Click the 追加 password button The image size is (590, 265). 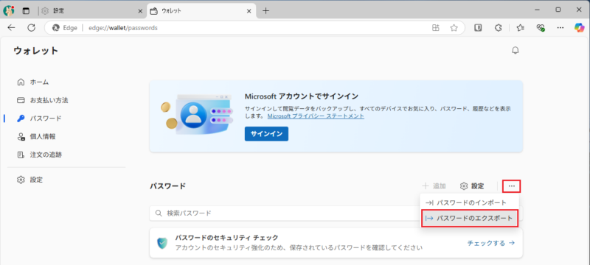pos(434,185)
